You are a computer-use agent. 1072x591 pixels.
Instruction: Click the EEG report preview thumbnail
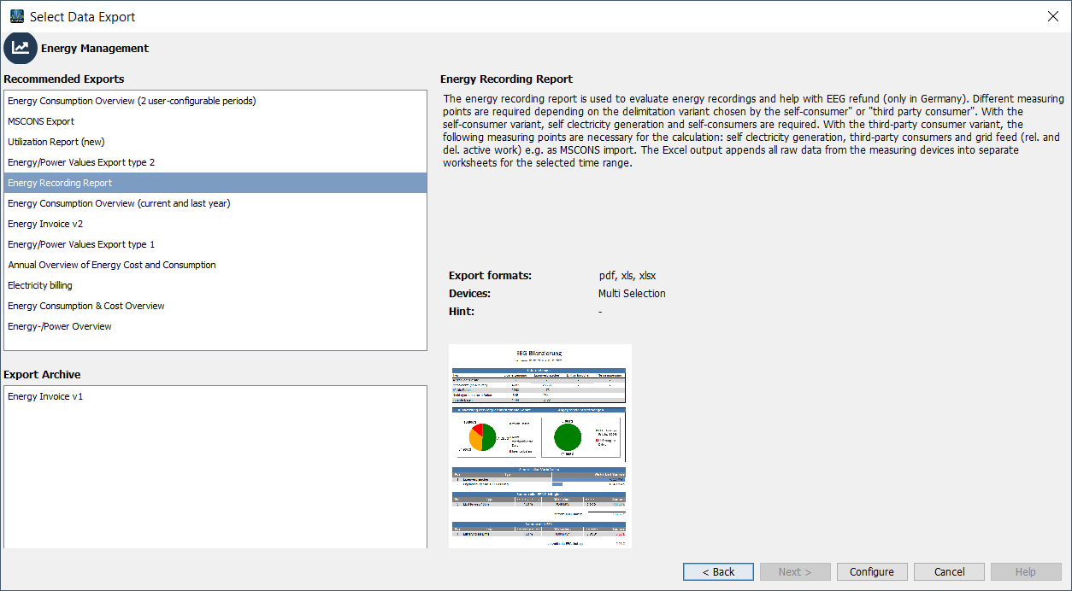(x=539, y=445)
